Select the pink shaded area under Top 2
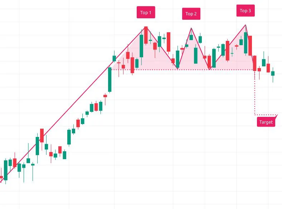This screenshot has height=209, width=282. click(191, 54)
